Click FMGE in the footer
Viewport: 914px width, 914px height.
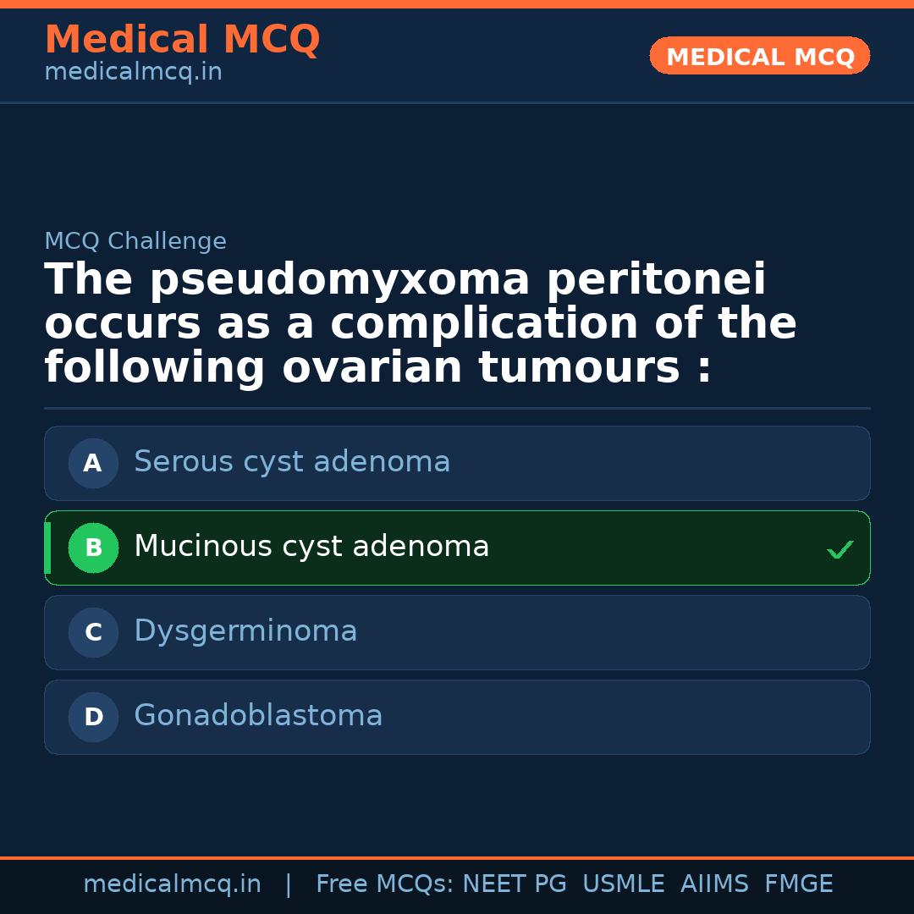[x=798, y=884]
